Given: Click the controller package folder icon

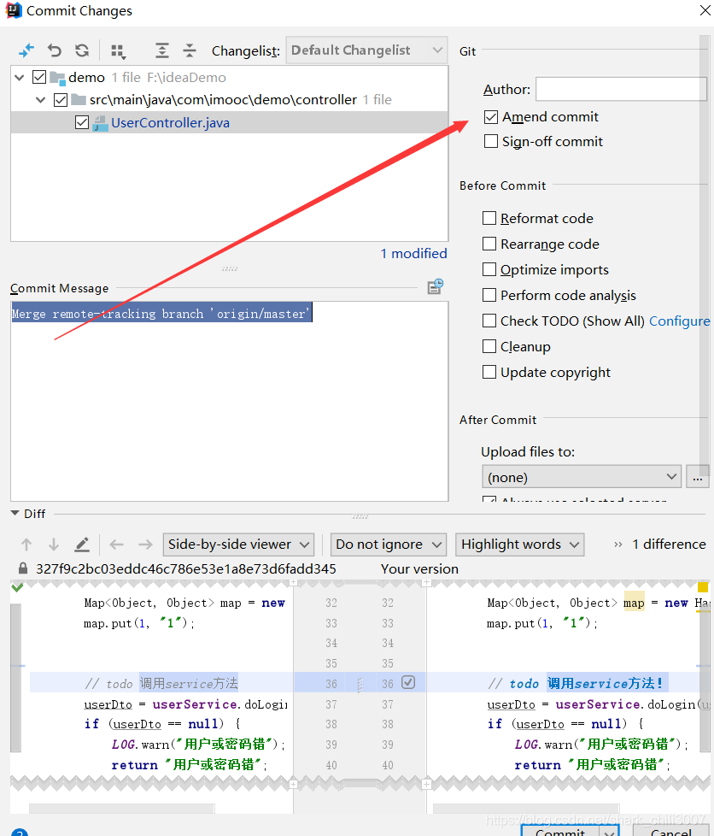Looking at the screenshot, I should coord(79,100).
